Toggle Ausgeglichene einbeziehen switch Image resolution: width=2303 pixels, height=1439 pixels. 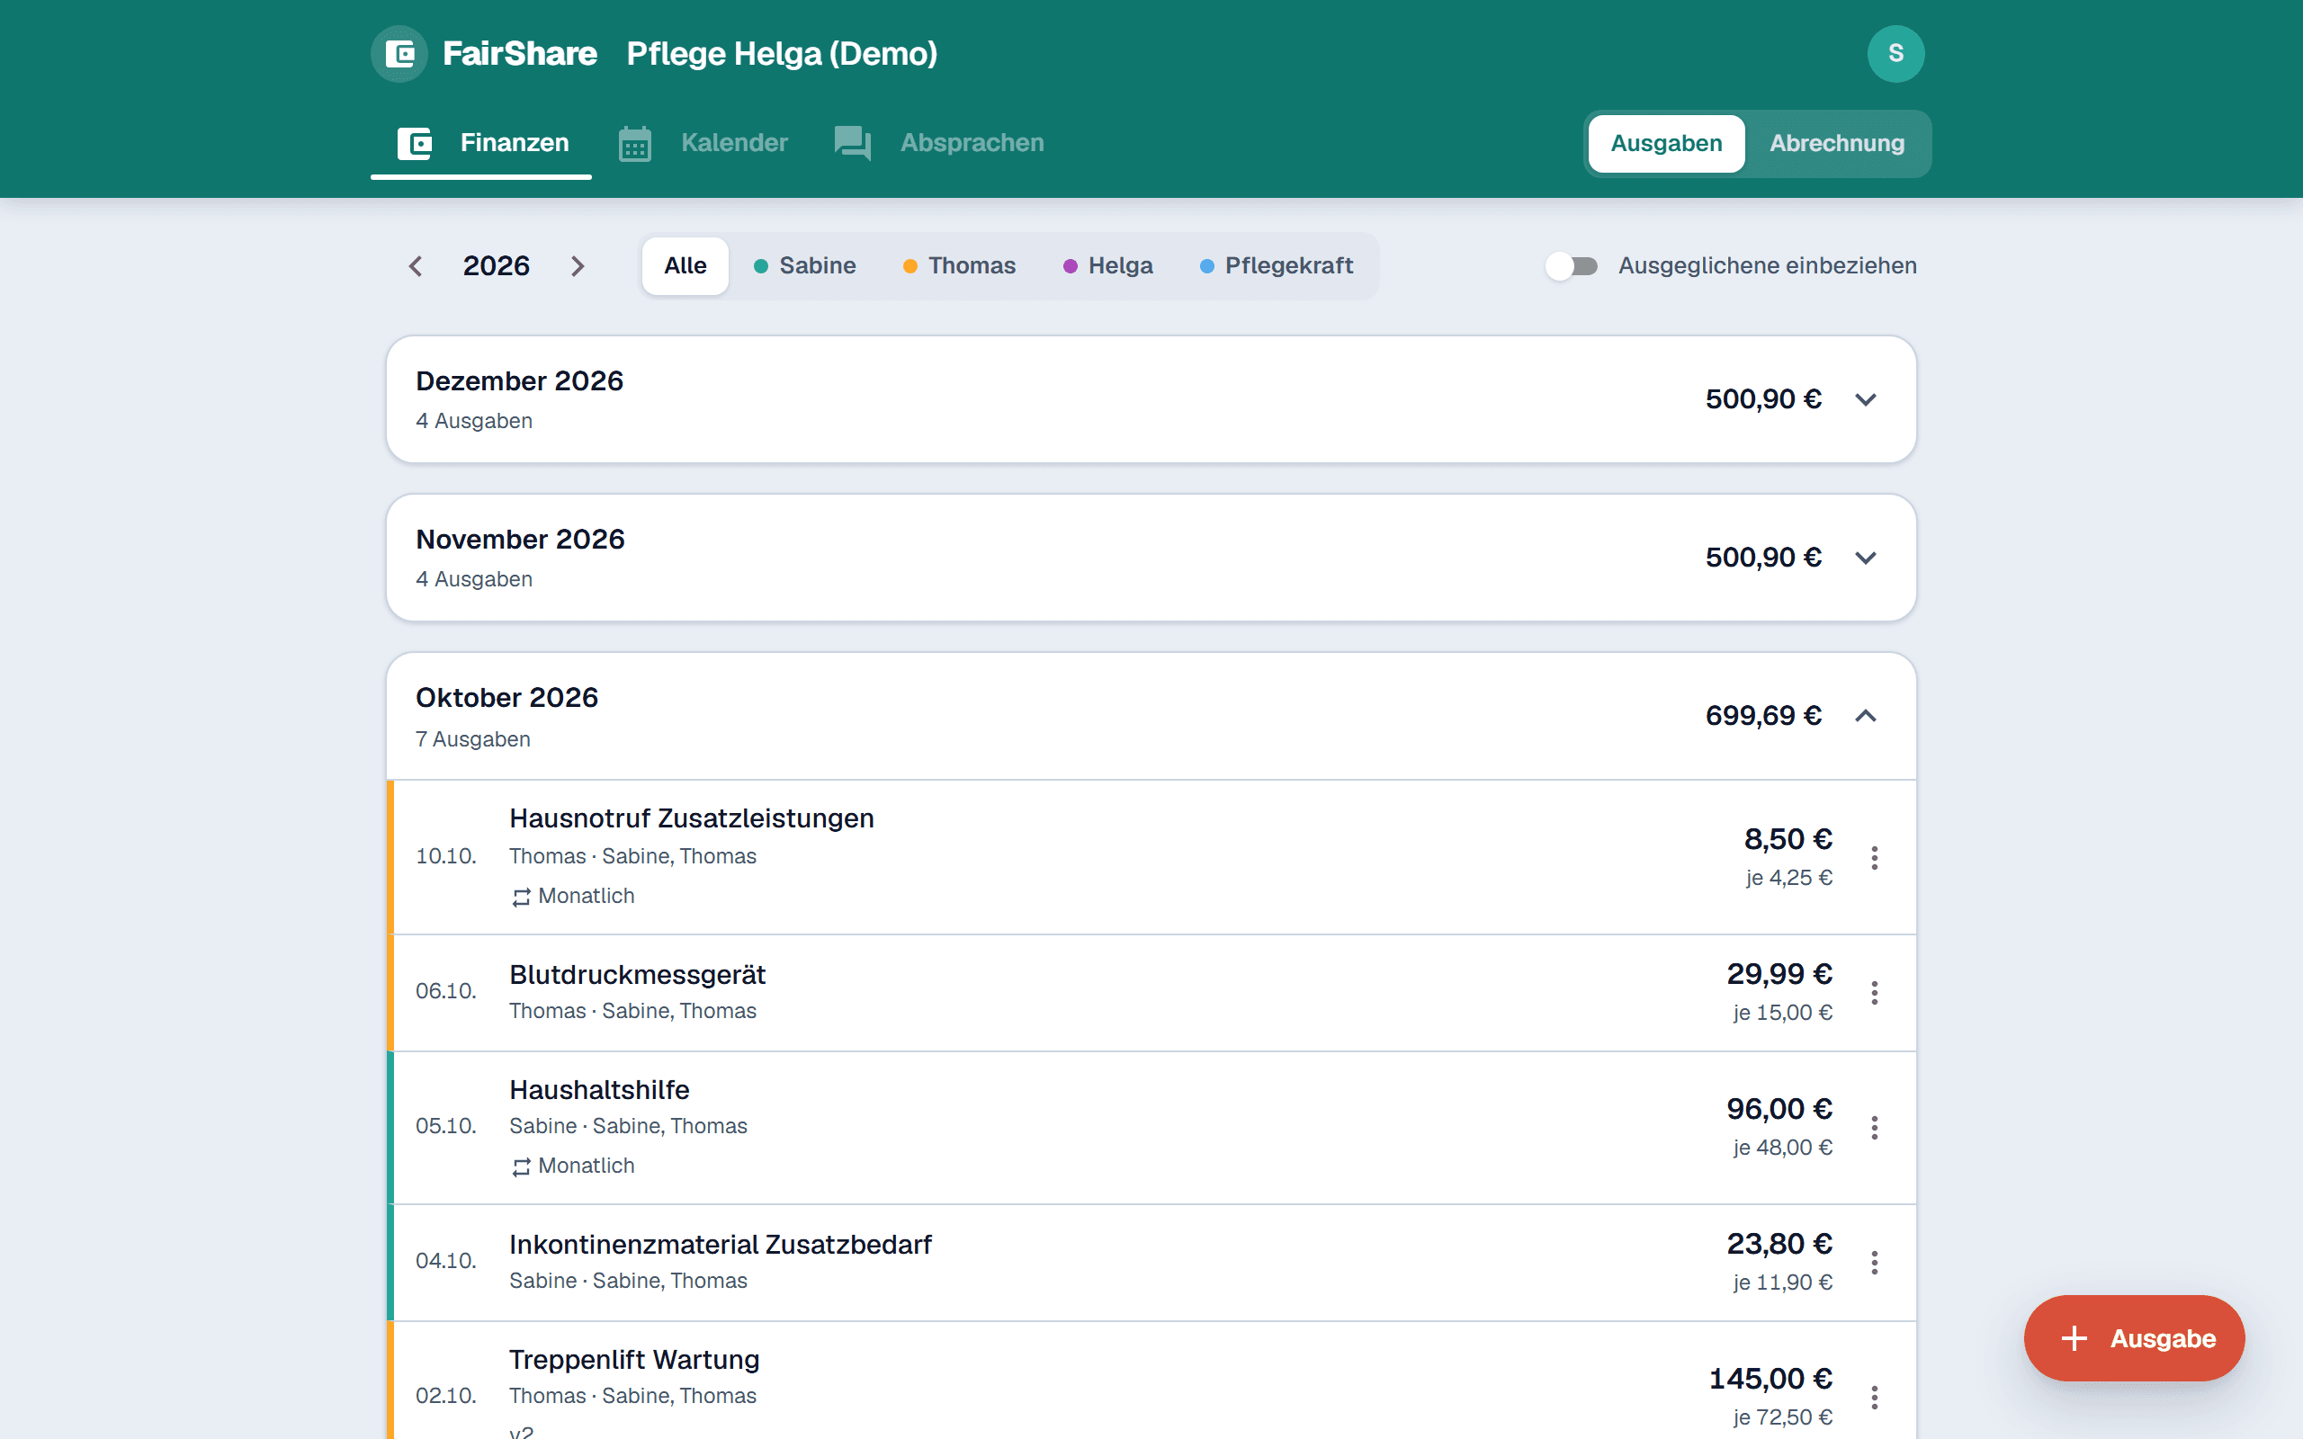click(x=1572, y=266)
